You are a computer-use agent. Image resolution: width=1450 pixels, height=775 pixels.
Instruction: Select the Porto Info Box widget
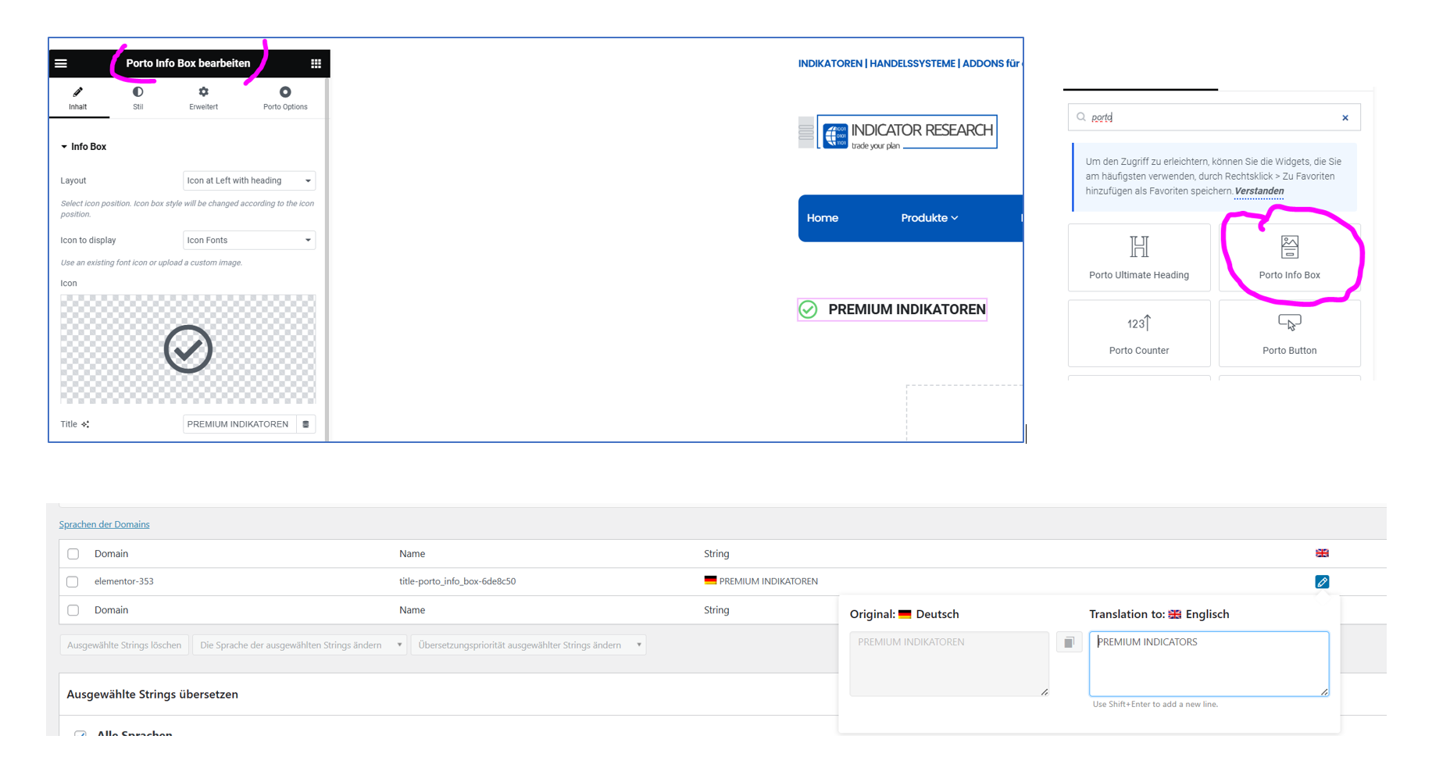pos(1290,257)
